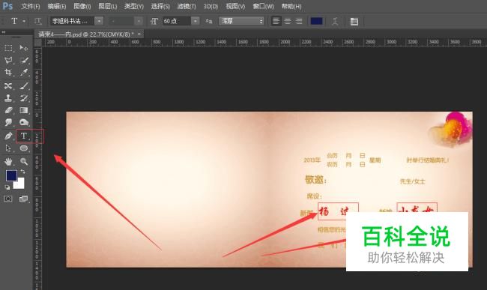Select the Hand tool

[8, 161]
